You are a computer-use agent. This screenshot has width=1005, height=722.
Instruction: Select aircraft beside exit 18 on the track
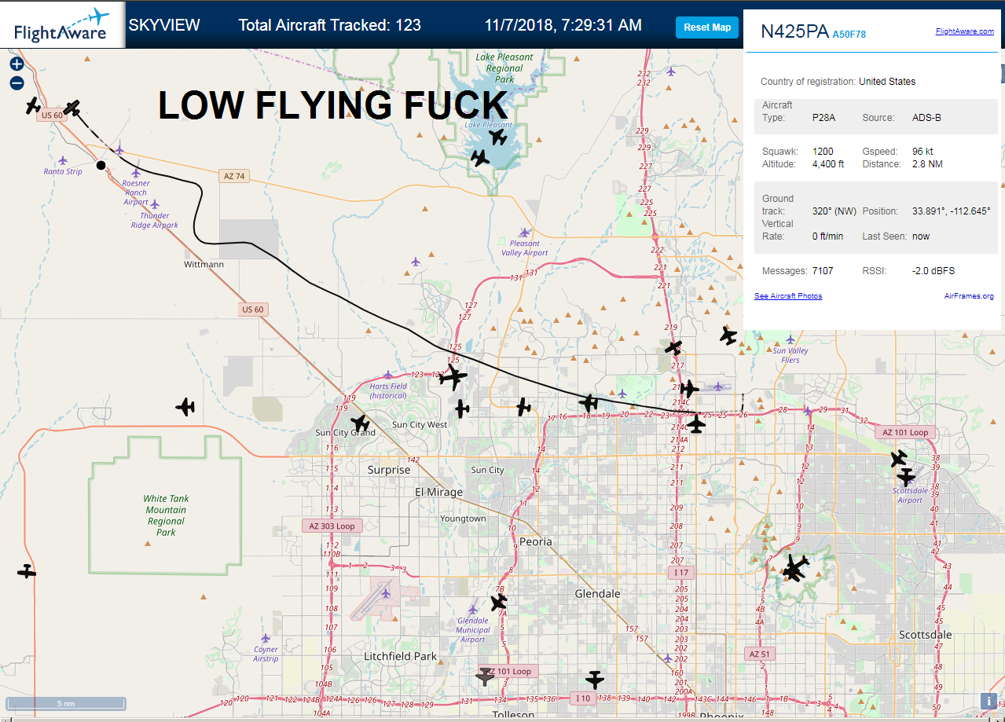pos(589,403)
